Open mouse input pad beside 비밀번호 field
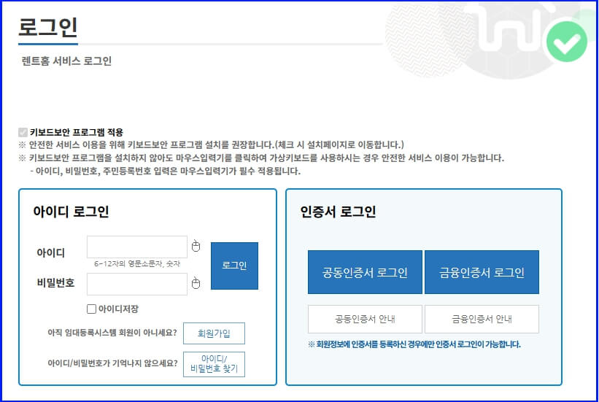 (196, 283)
